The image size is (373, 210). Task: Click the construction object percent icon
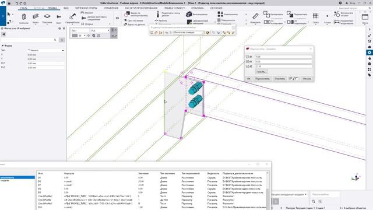[x=337, y=14]
